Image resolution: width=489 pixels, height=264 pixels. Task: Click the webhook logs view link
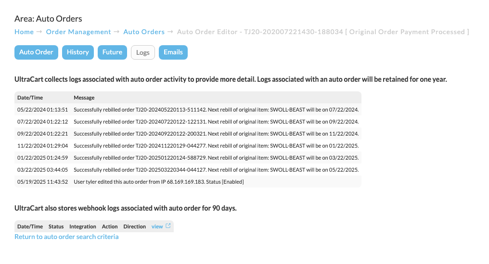[157, 226]
